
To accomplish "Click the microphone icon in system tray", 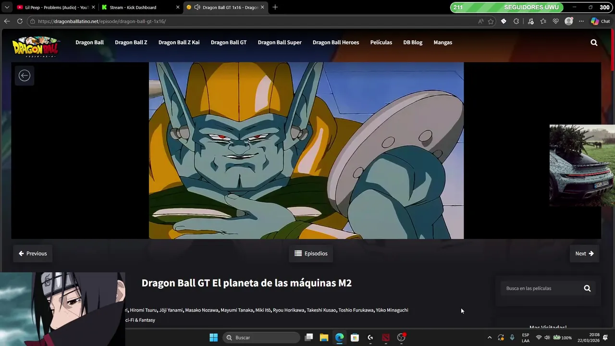I will click(512, 337).
